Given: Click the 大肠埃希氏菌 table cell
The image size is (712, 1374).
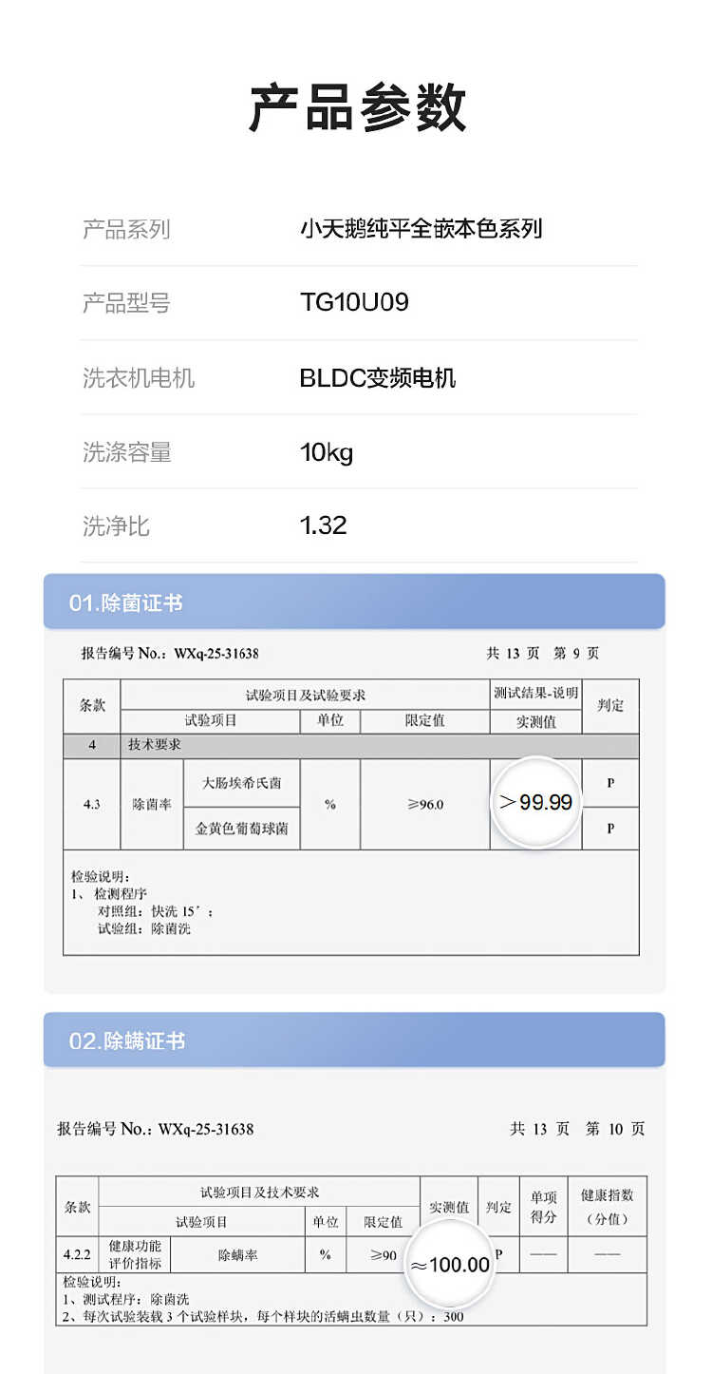Looking at the screenshot, I should coord(241,783).
